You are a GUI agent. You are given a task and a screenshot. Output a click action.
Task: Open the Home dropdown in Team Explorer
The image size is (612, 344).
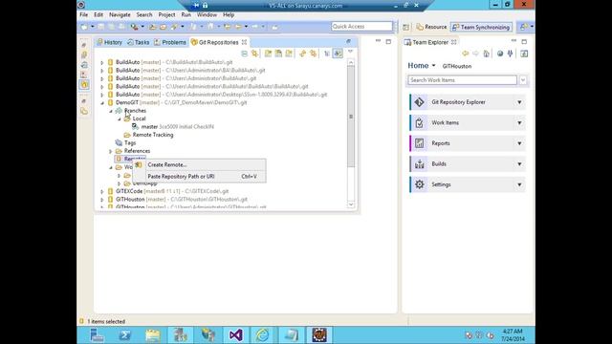tap(433, 66)
